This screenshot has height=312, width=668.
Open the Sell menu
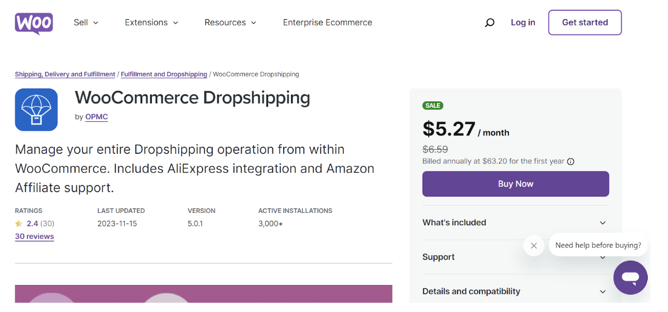pyautogui.click(x=86, y=23)
